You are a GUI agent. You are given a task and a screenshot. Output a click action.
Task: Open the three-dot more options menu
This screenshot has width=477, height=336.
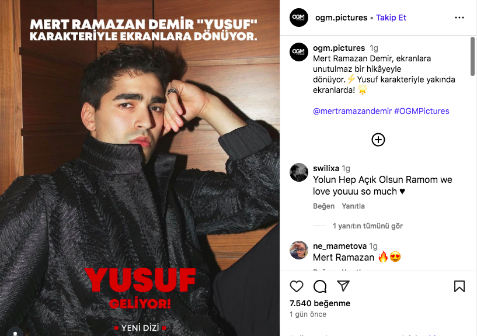459,18
